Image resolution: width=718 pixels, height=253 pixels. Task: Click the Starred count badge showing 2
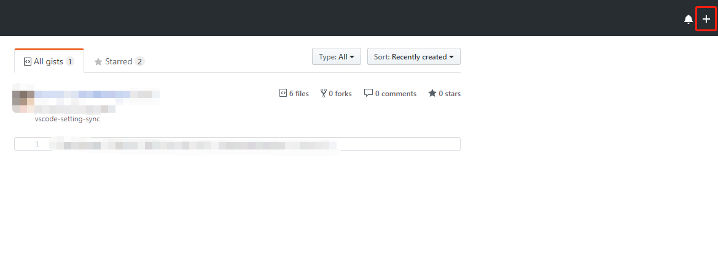140,61
